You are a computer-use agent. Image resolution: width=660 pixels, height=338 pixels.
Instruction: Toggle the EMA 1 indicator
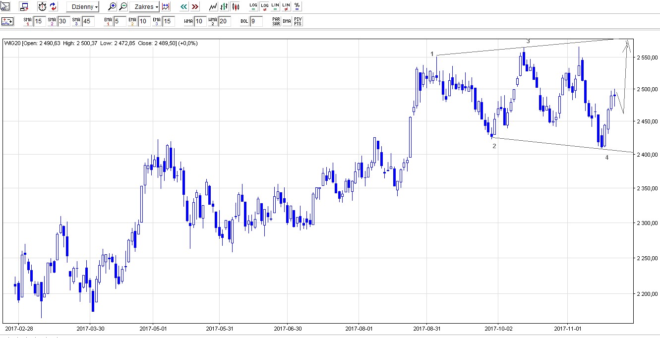tap(108, 21)
